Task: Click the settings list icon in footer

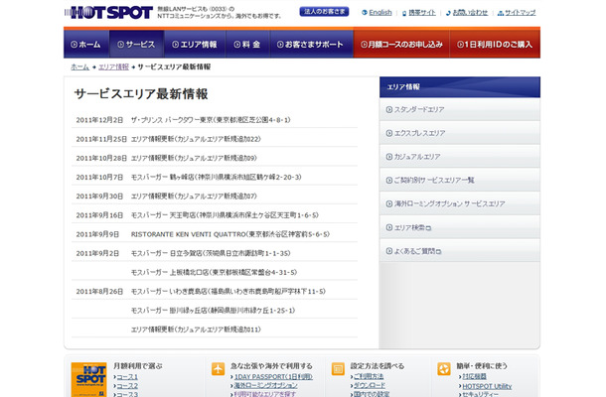Action: tap(338, 369)
